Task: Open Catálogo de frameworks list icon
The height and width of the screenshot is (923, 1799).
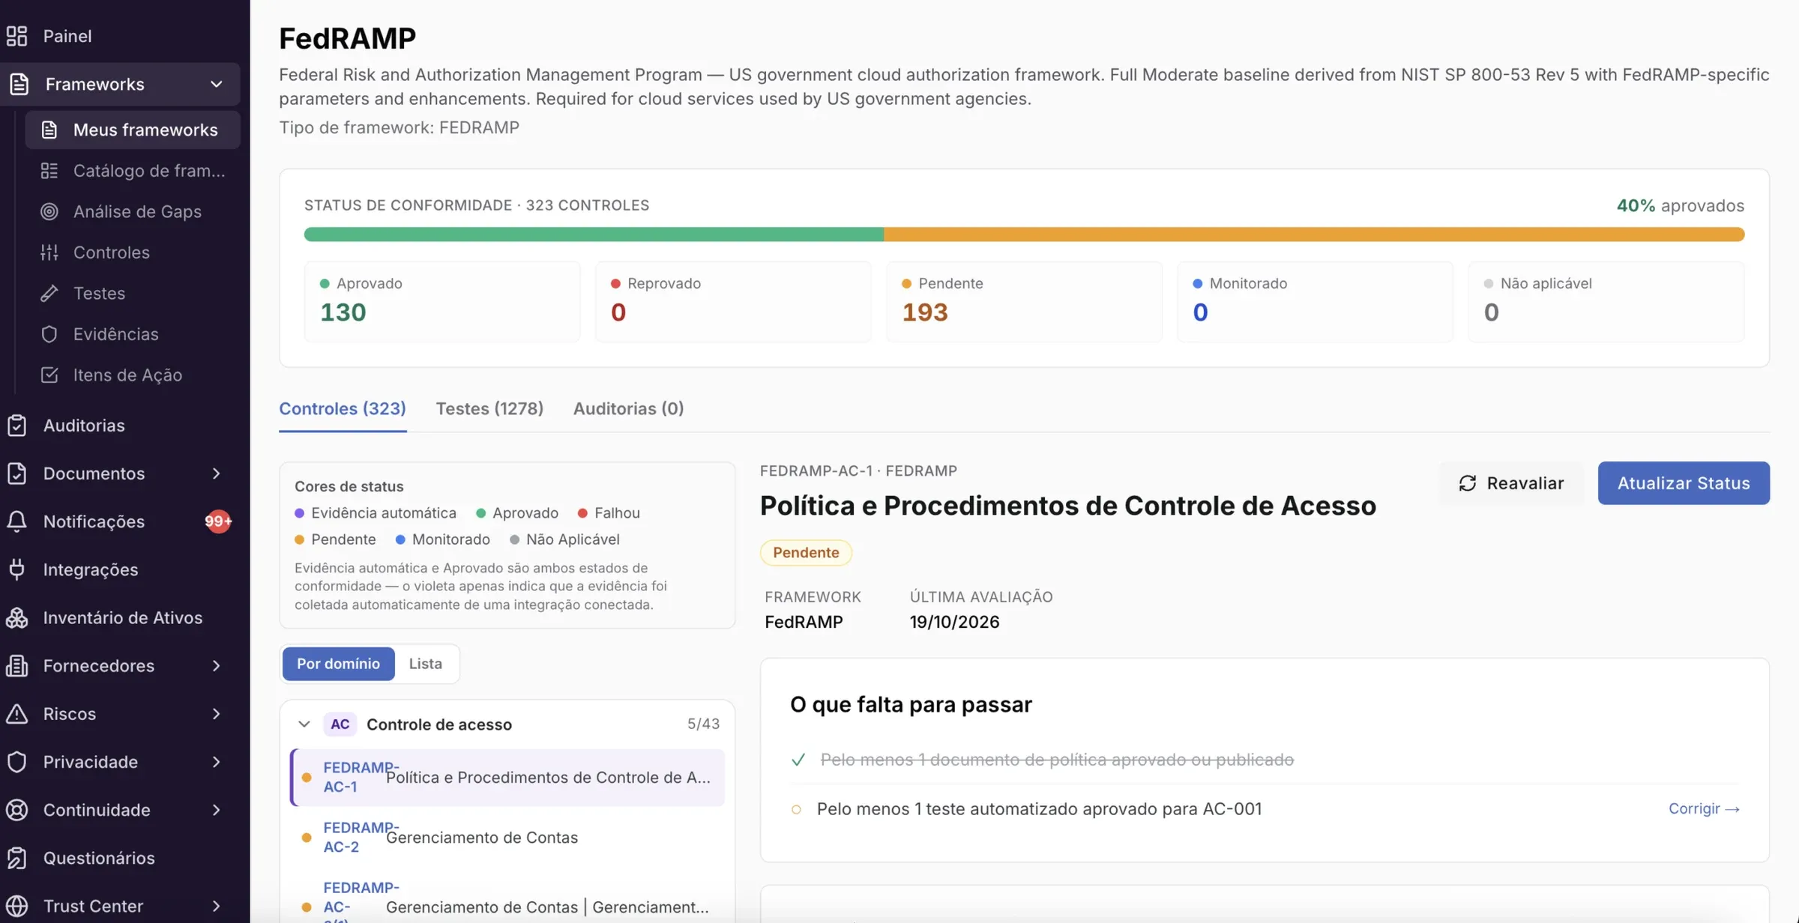Action: pos(49,171)
